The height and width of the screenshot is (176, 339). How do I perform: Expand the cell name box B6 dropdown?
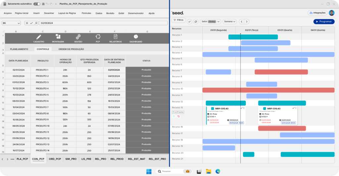click(x=19, y=23)
